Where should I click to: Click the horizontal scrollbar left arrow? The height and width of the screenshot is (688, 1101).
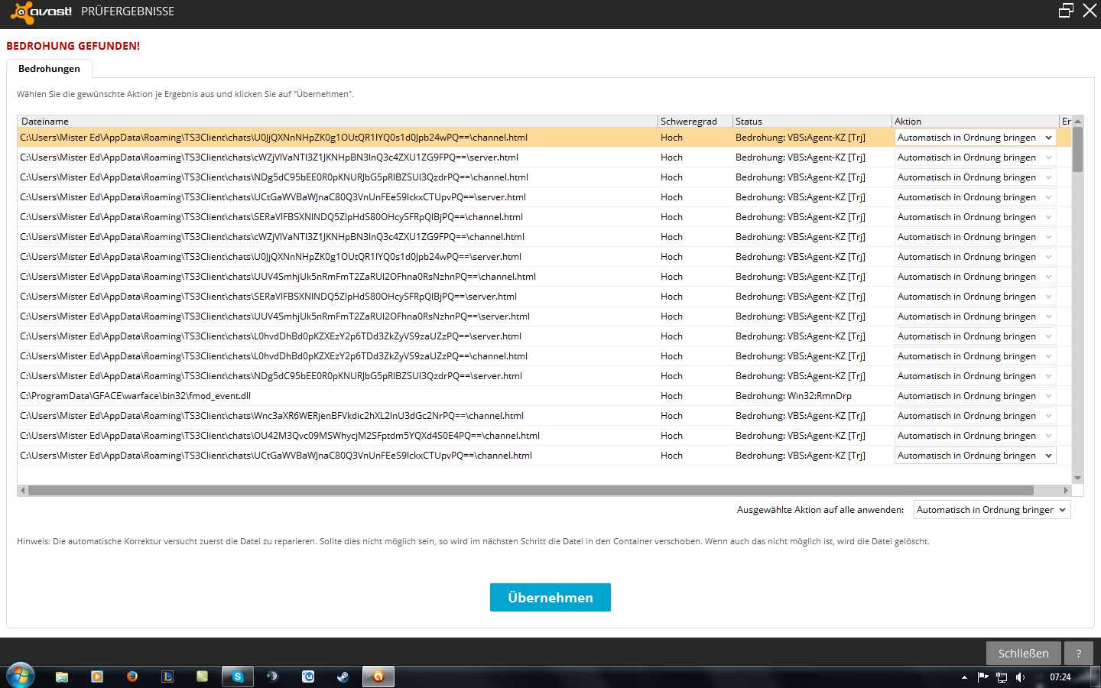coord(23,490)
